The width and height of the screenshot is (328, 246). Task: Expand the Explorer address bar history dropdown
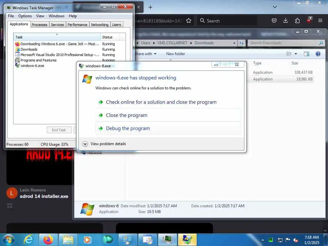coord(234,43)
